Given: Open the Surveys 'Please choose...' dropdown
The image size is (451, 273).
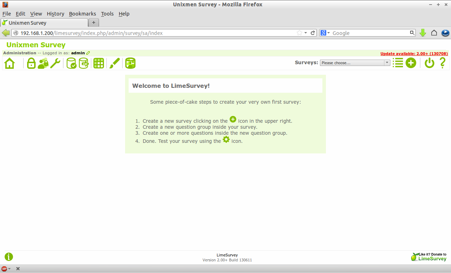Looking at the screenshot, I should [355, 63].
